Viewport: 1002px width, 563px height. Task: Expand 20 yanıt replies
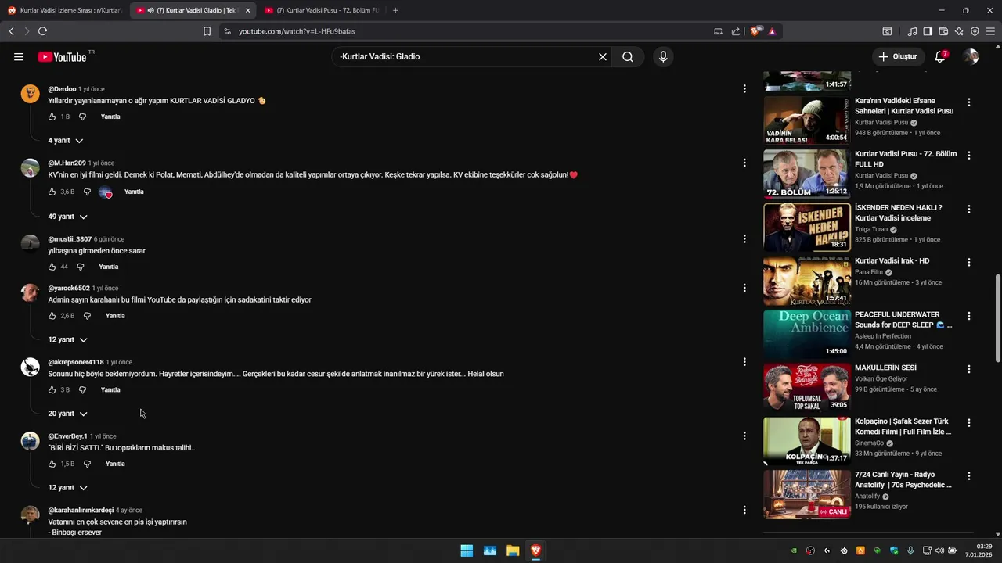click(x=68, y=414)
